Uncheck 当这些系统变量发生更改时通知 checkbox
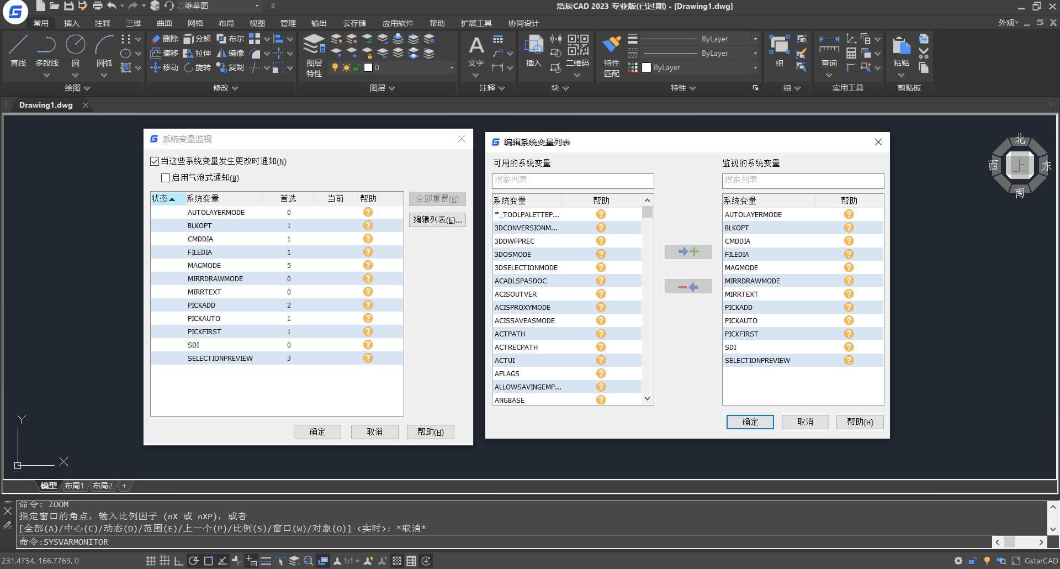The width and height of the screenshot is (1060, 569). click(x=155, y=161)
